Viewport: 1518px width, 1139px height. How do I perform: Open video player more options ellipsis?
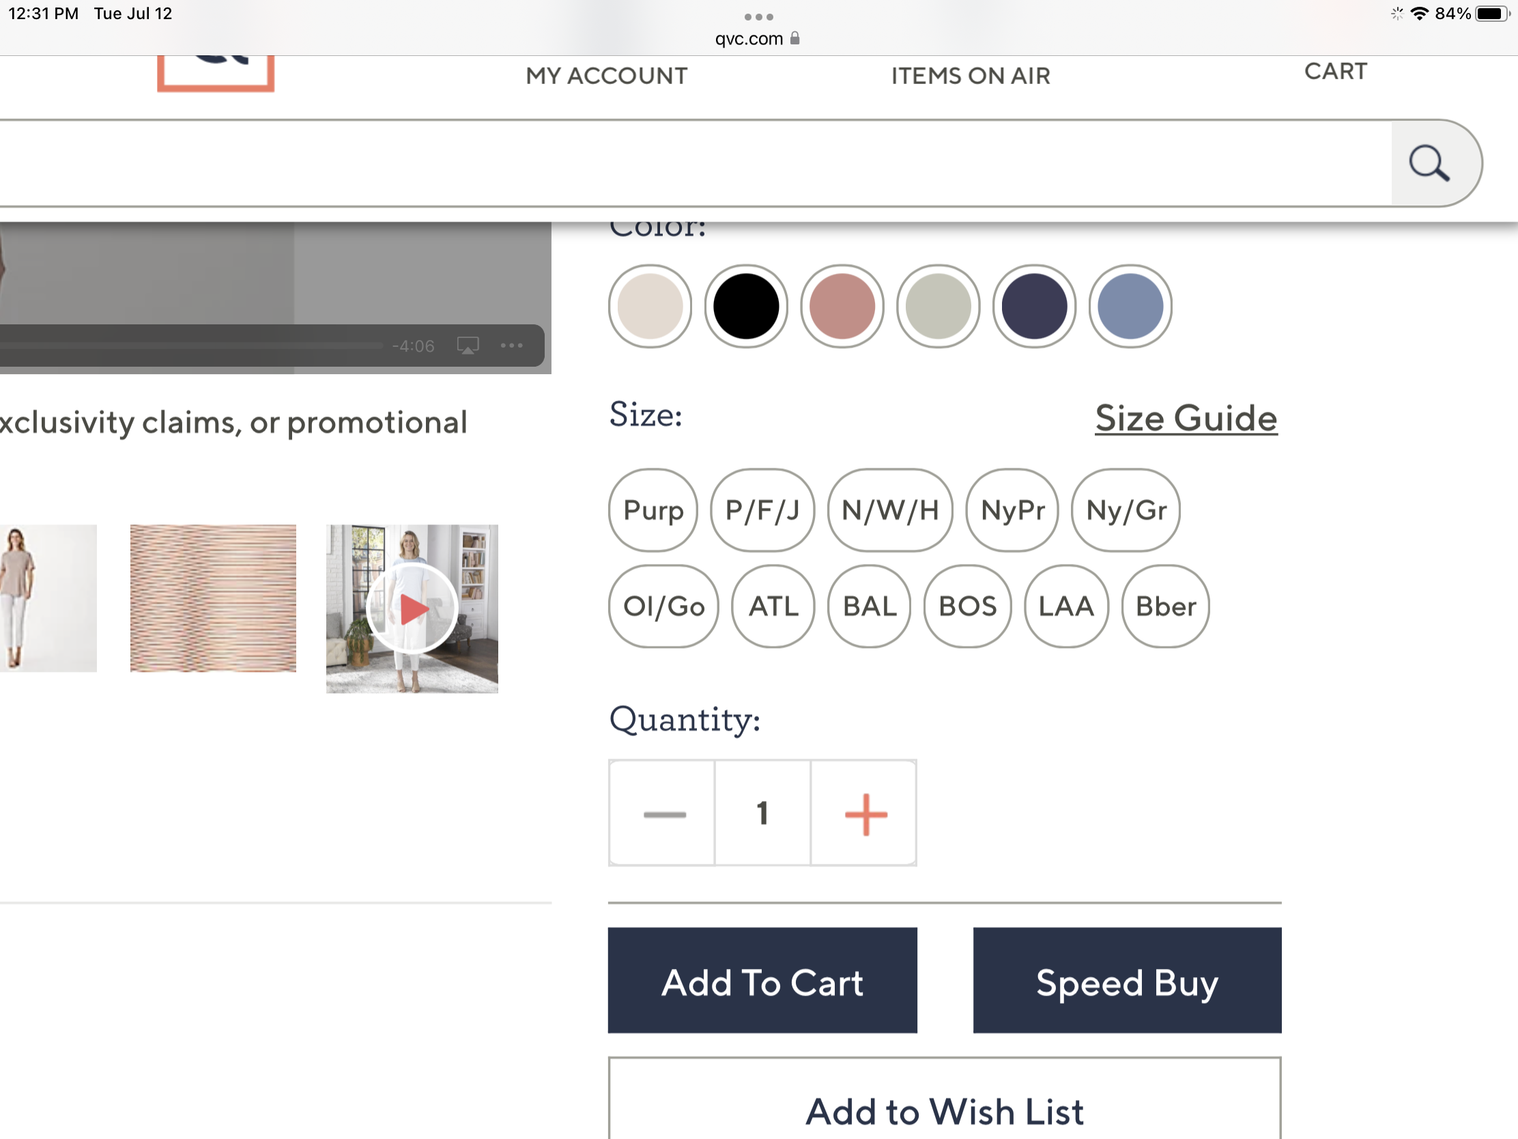coord(511,346)
